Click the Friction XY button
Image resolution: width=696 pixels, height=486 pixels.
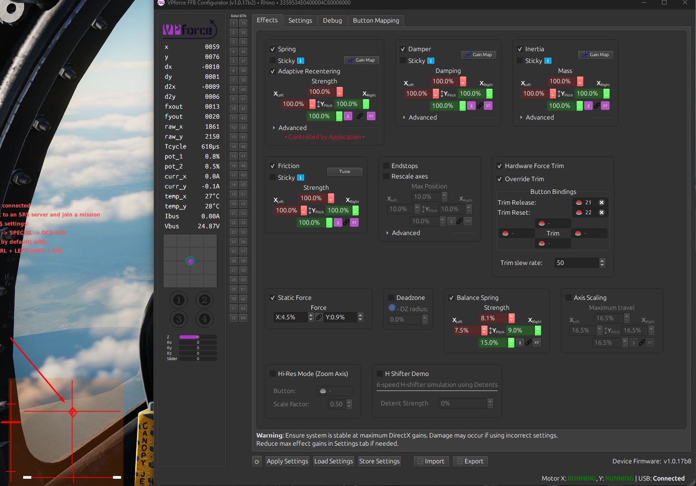pos(354,222)
